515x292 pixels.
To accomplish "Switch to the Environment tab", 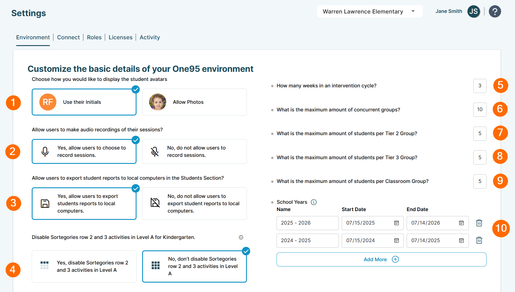I will [x=33, y=38].
